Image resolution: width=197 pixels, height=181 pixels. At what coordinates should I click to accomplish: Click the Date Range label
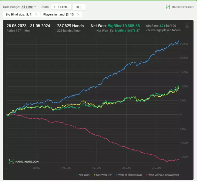click(x=12, y=7)
